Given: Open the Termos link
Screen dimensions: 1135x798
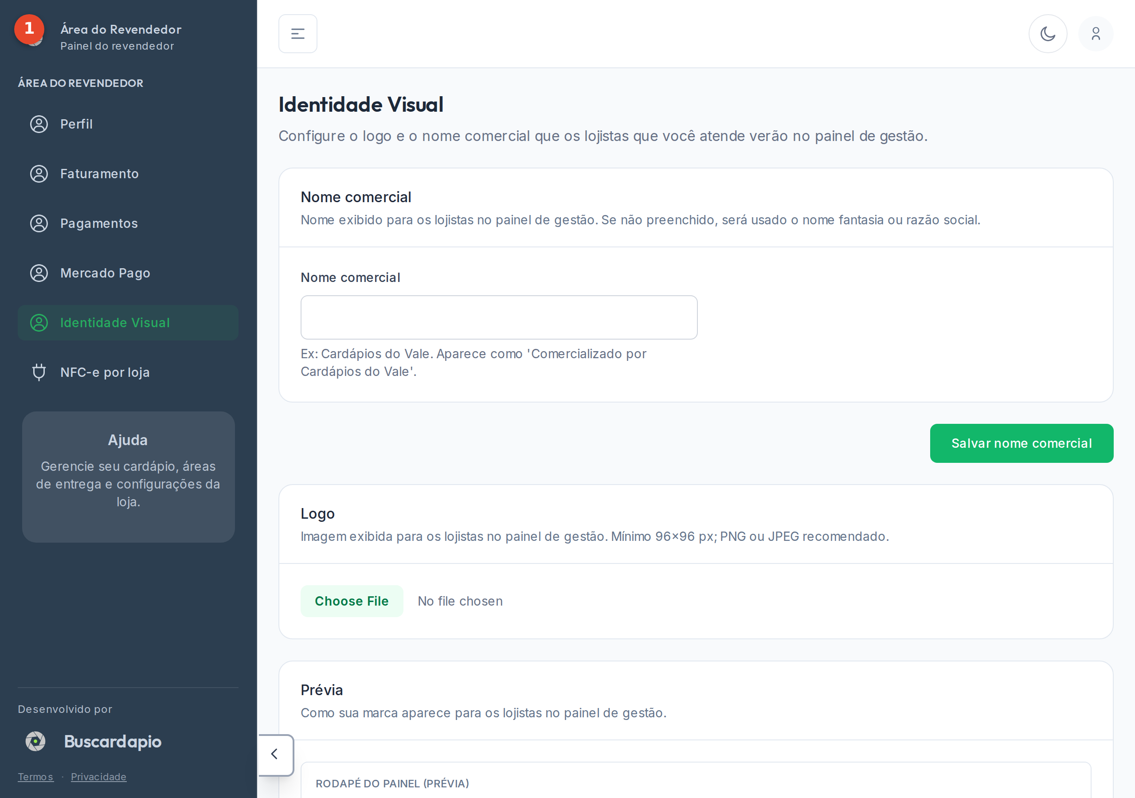Looking at the screenshot, I should [x=35, y=776].
